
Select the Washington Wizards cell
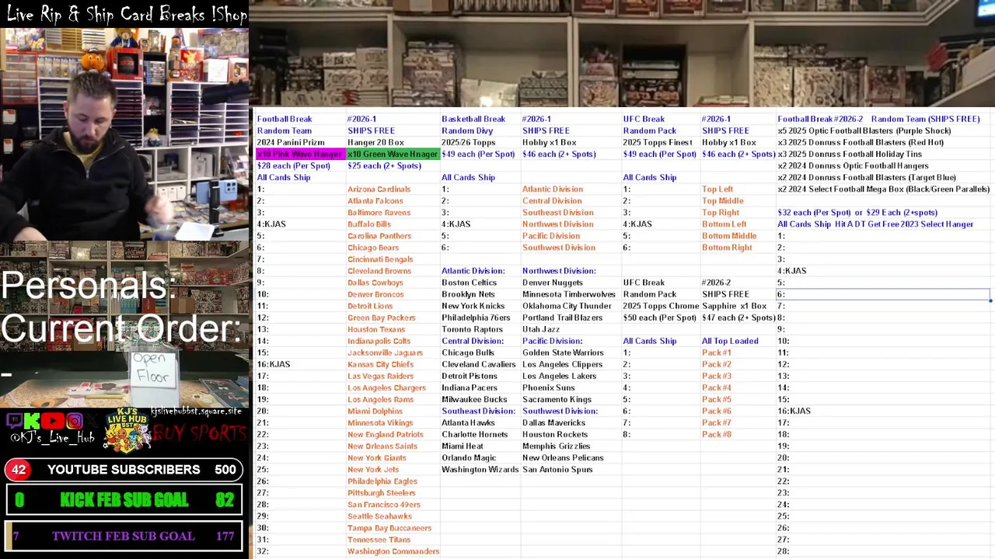[x=480, y=470]
